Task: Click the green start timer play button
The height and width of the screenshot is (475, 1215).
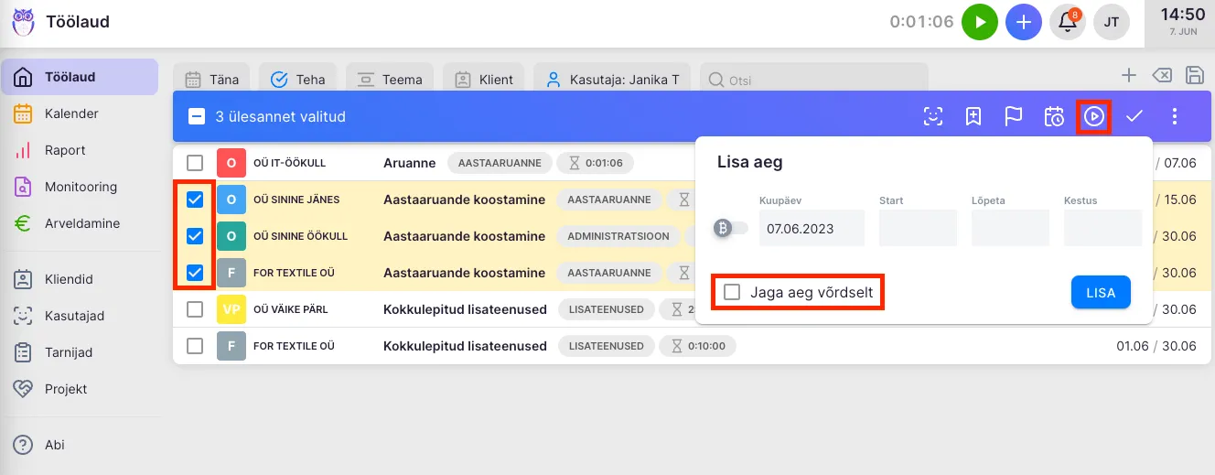Action: click(979, 22)
